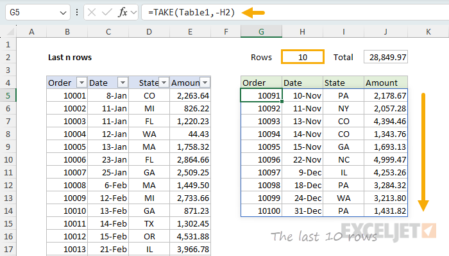Select column D header
The height and width of the screenshot is (256, 449).
pyautogui.click(x=149, y=32)
